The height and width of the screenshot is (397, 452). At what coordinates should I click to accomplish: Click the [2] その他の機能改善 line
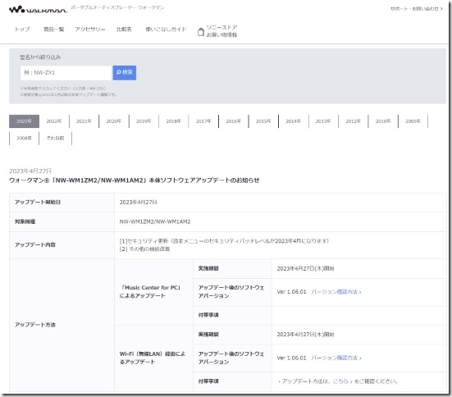pos(144,249)
